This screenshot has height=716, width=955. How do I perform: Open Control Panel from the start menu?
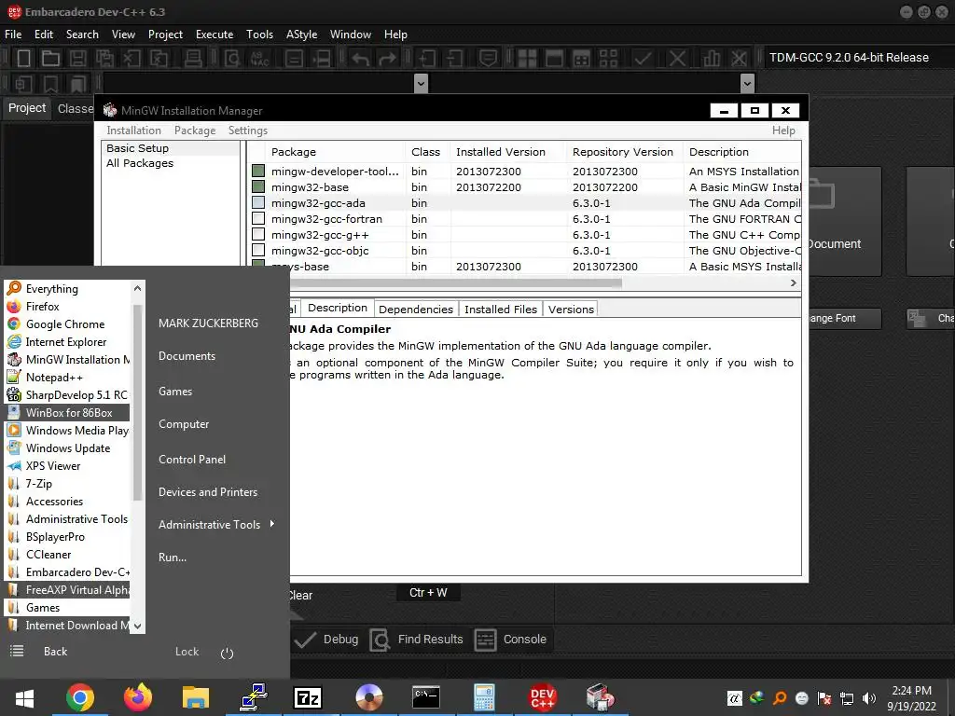[x=192, y=459]
